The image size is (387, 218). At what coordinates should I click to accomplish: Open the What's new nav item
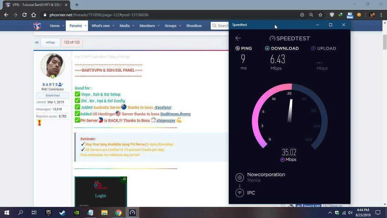[x=101, y=26]
